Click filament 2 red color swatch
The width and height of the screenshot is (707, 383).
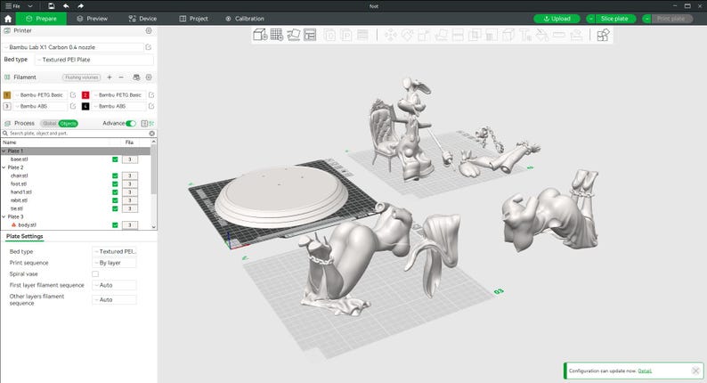(x=85, y=94)
